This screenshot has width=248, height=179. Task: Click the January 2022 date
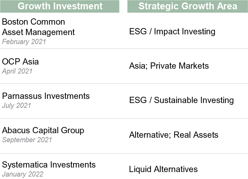23,174
